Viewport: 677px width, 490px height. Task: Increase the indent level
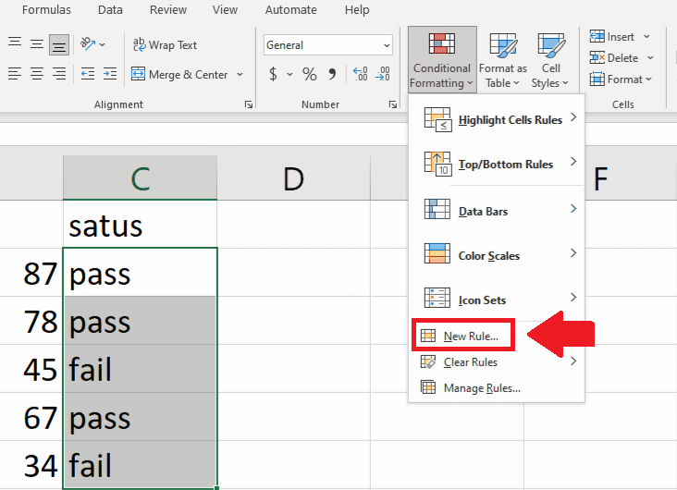110,74
